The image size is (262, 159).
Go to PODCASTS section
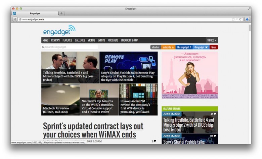[113, 40]
